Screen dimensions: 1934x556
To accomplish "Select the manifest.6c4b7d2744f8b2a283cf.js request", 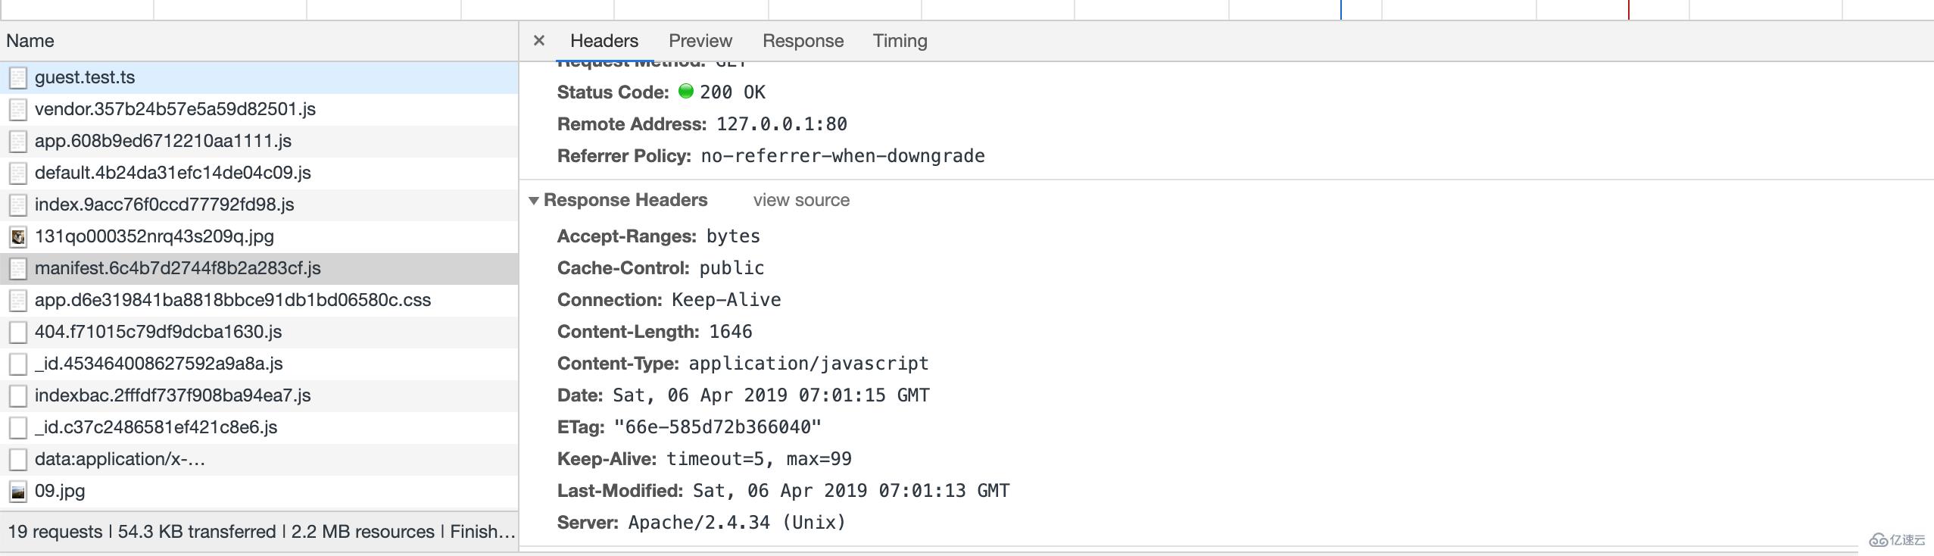I will click(259, 268).
